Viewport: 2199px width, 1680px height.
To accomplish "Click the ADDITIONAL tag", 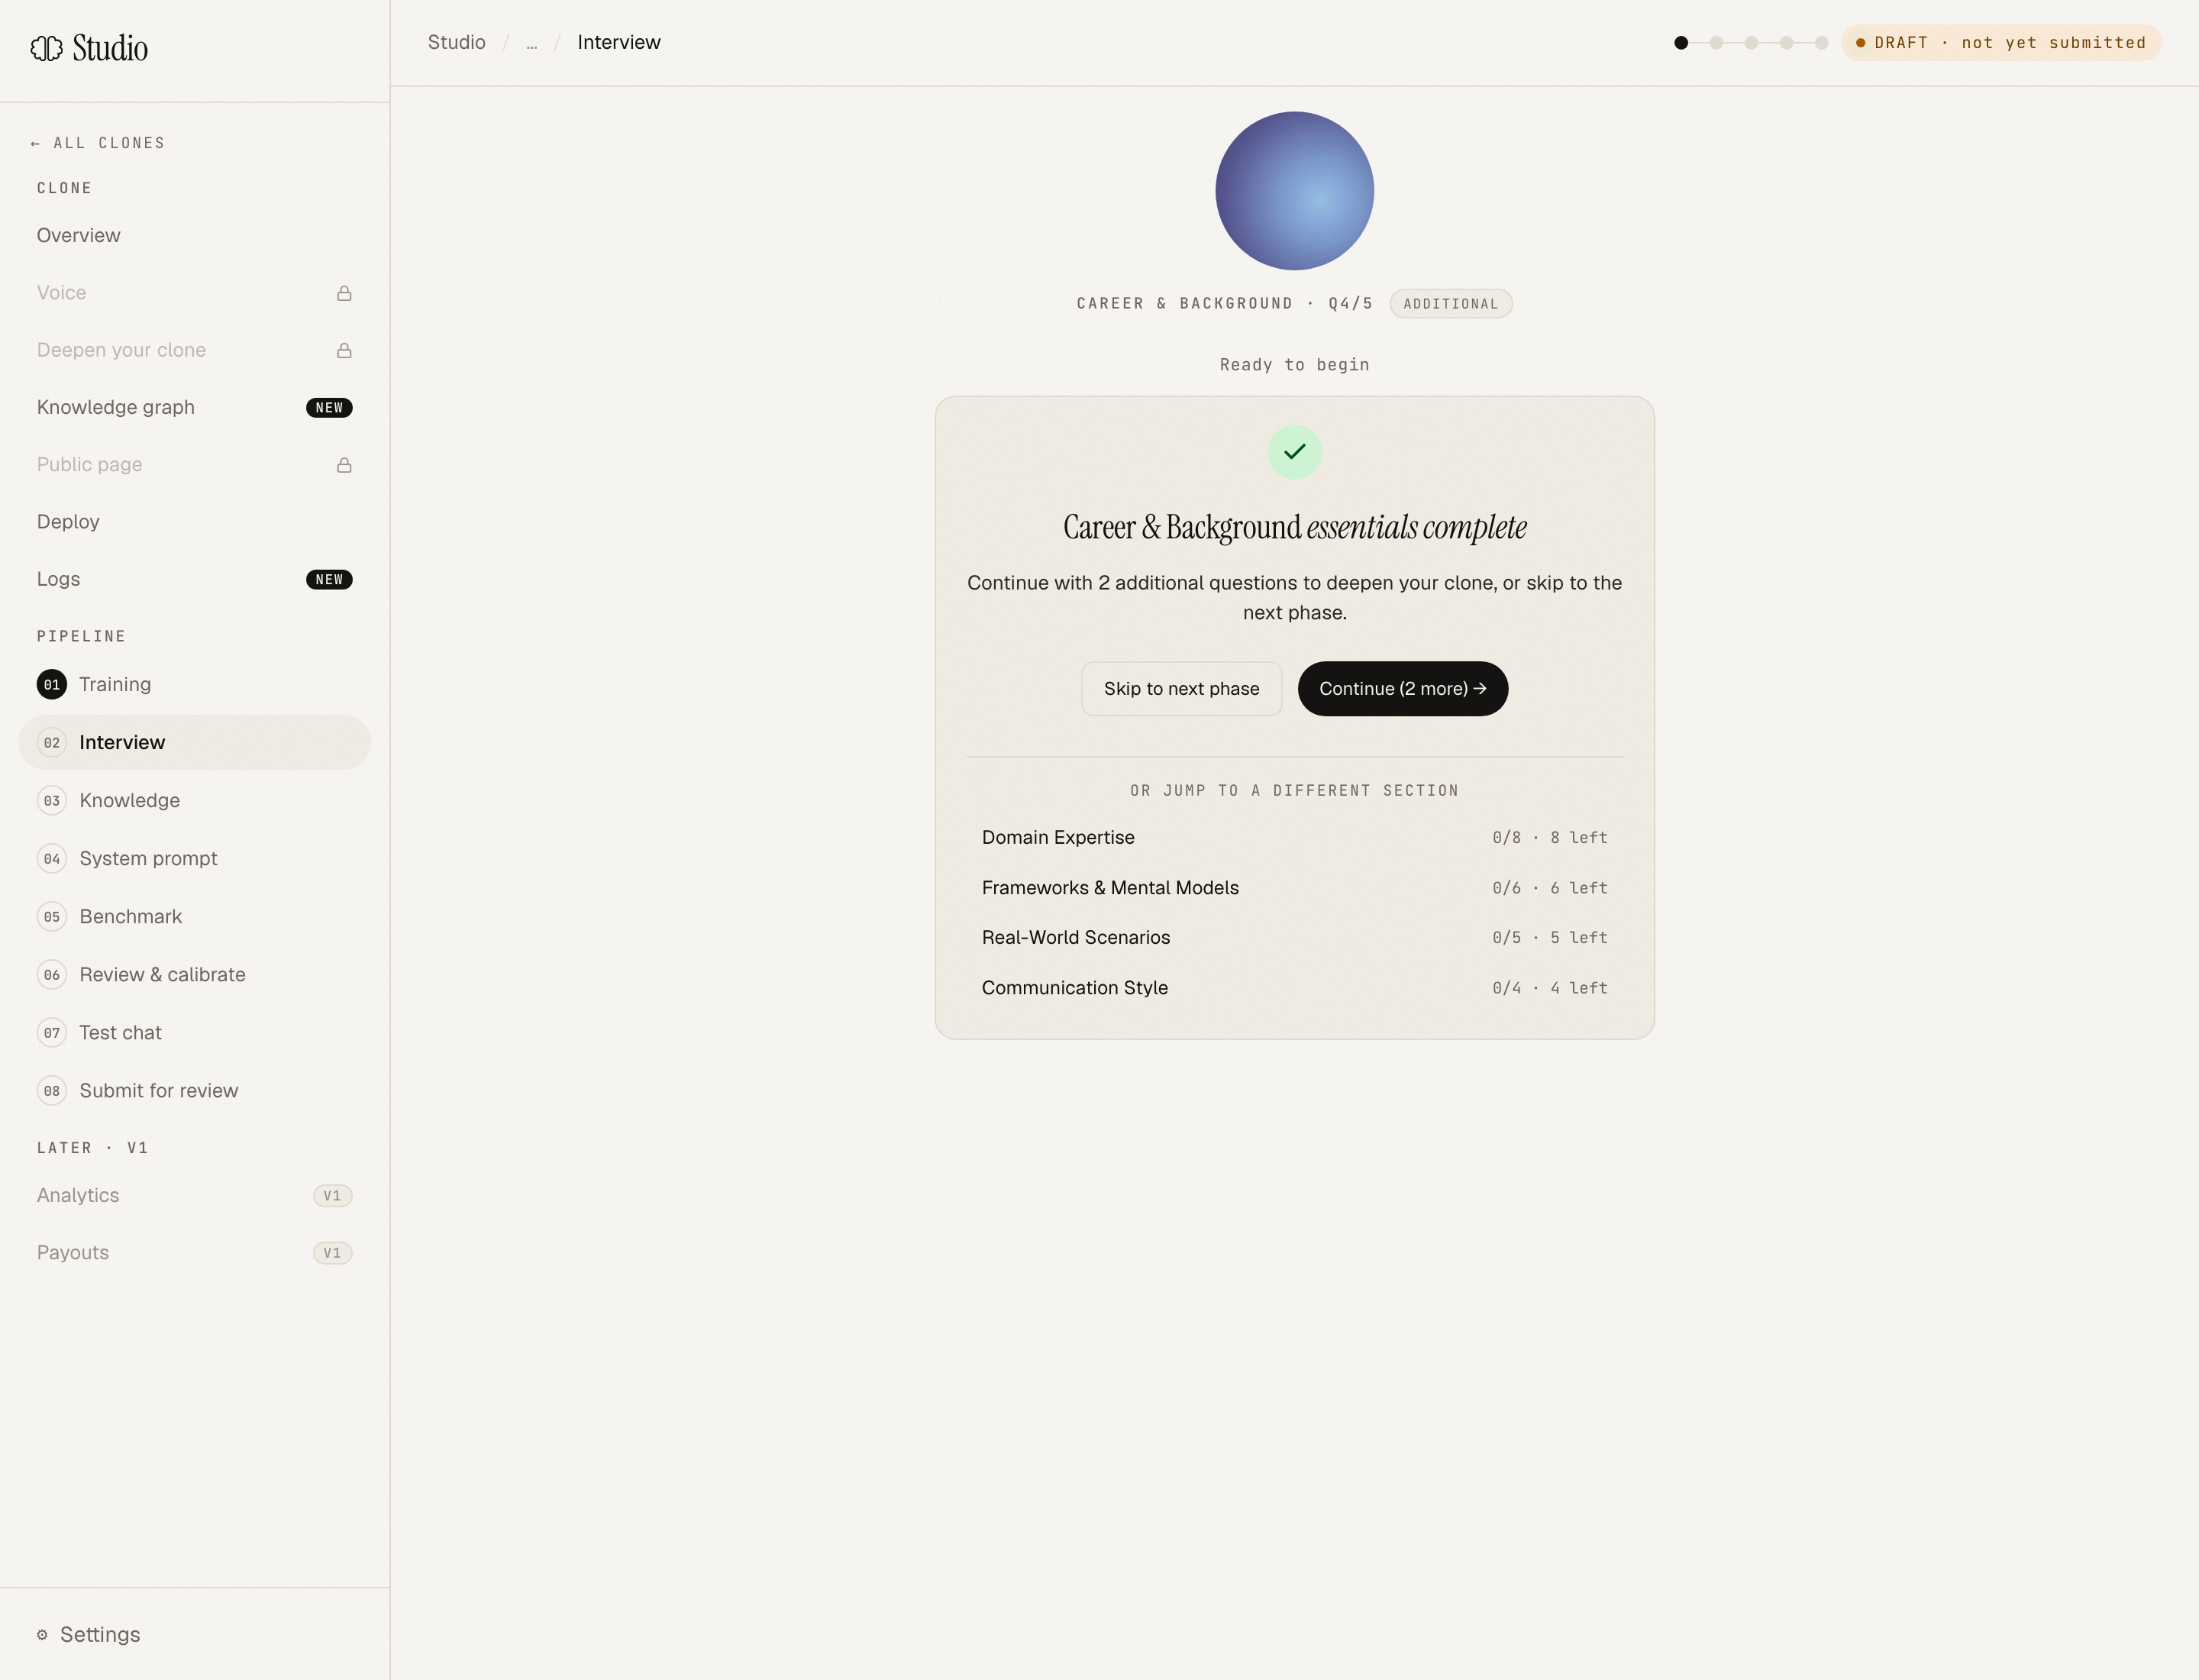I will pos(1450,304).
